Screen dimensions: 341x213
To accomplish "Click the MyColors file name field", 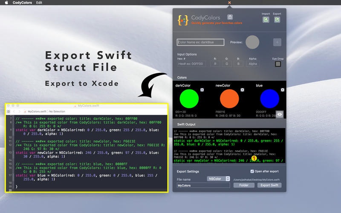I will (203, 185).
